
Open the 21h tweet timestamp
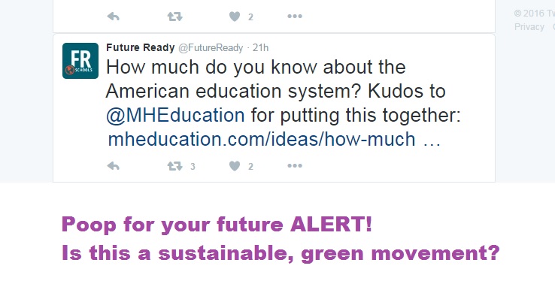click(260, 48)
